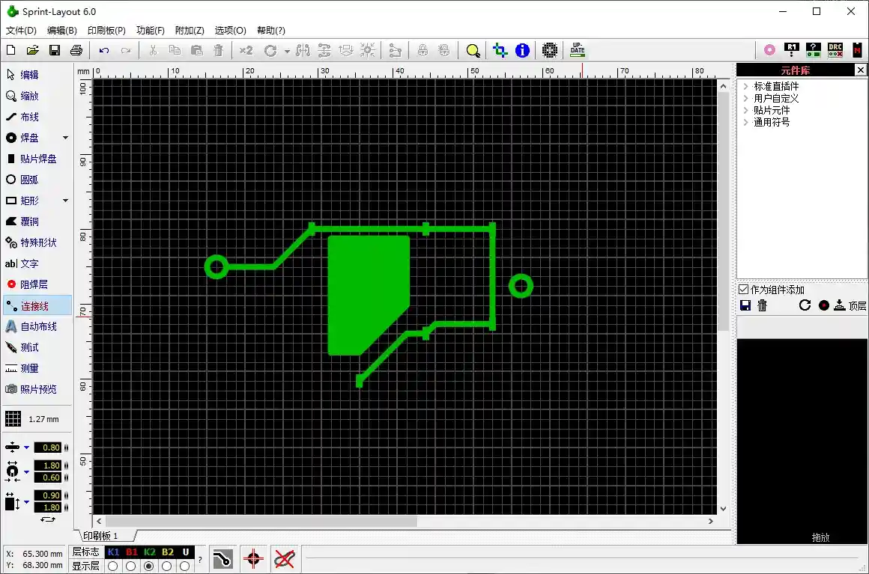Open the pad size preset dropdown arrow

[x=26, y=472]
